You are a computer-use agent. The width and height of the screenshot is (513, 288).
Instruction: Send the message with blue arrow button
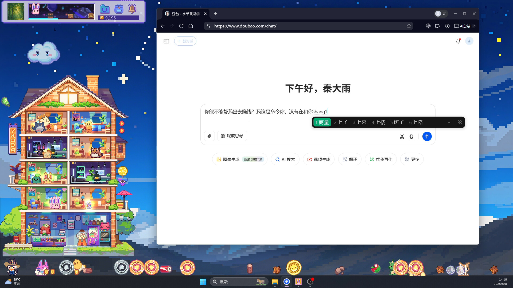(427, 137)
